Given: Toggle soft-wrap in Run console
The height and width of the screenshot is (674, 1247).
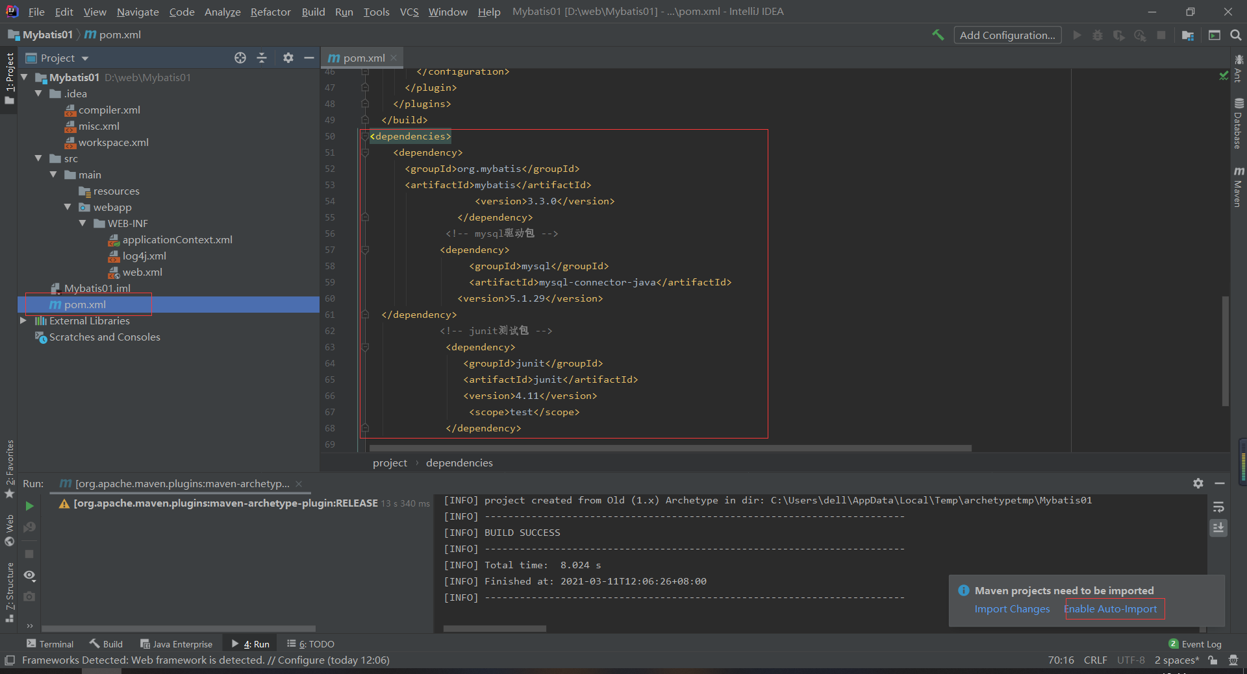Looking at the screenshot, I should 1218,507.
